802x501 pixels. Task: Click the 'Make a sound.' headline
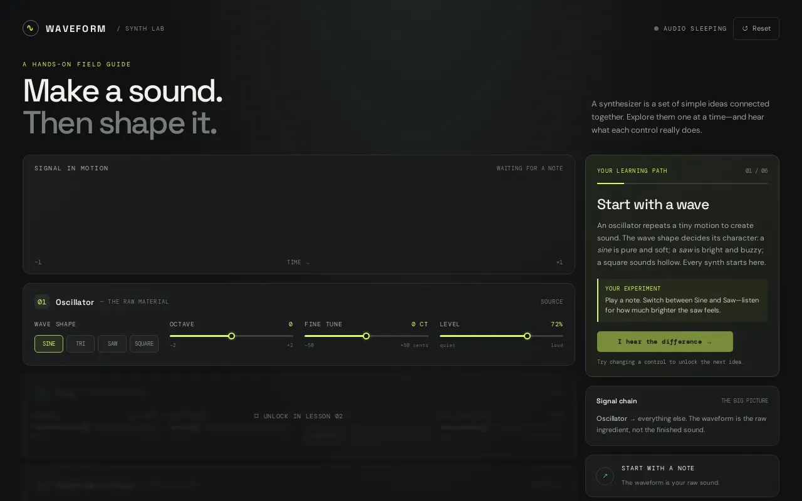pos(123,91)
